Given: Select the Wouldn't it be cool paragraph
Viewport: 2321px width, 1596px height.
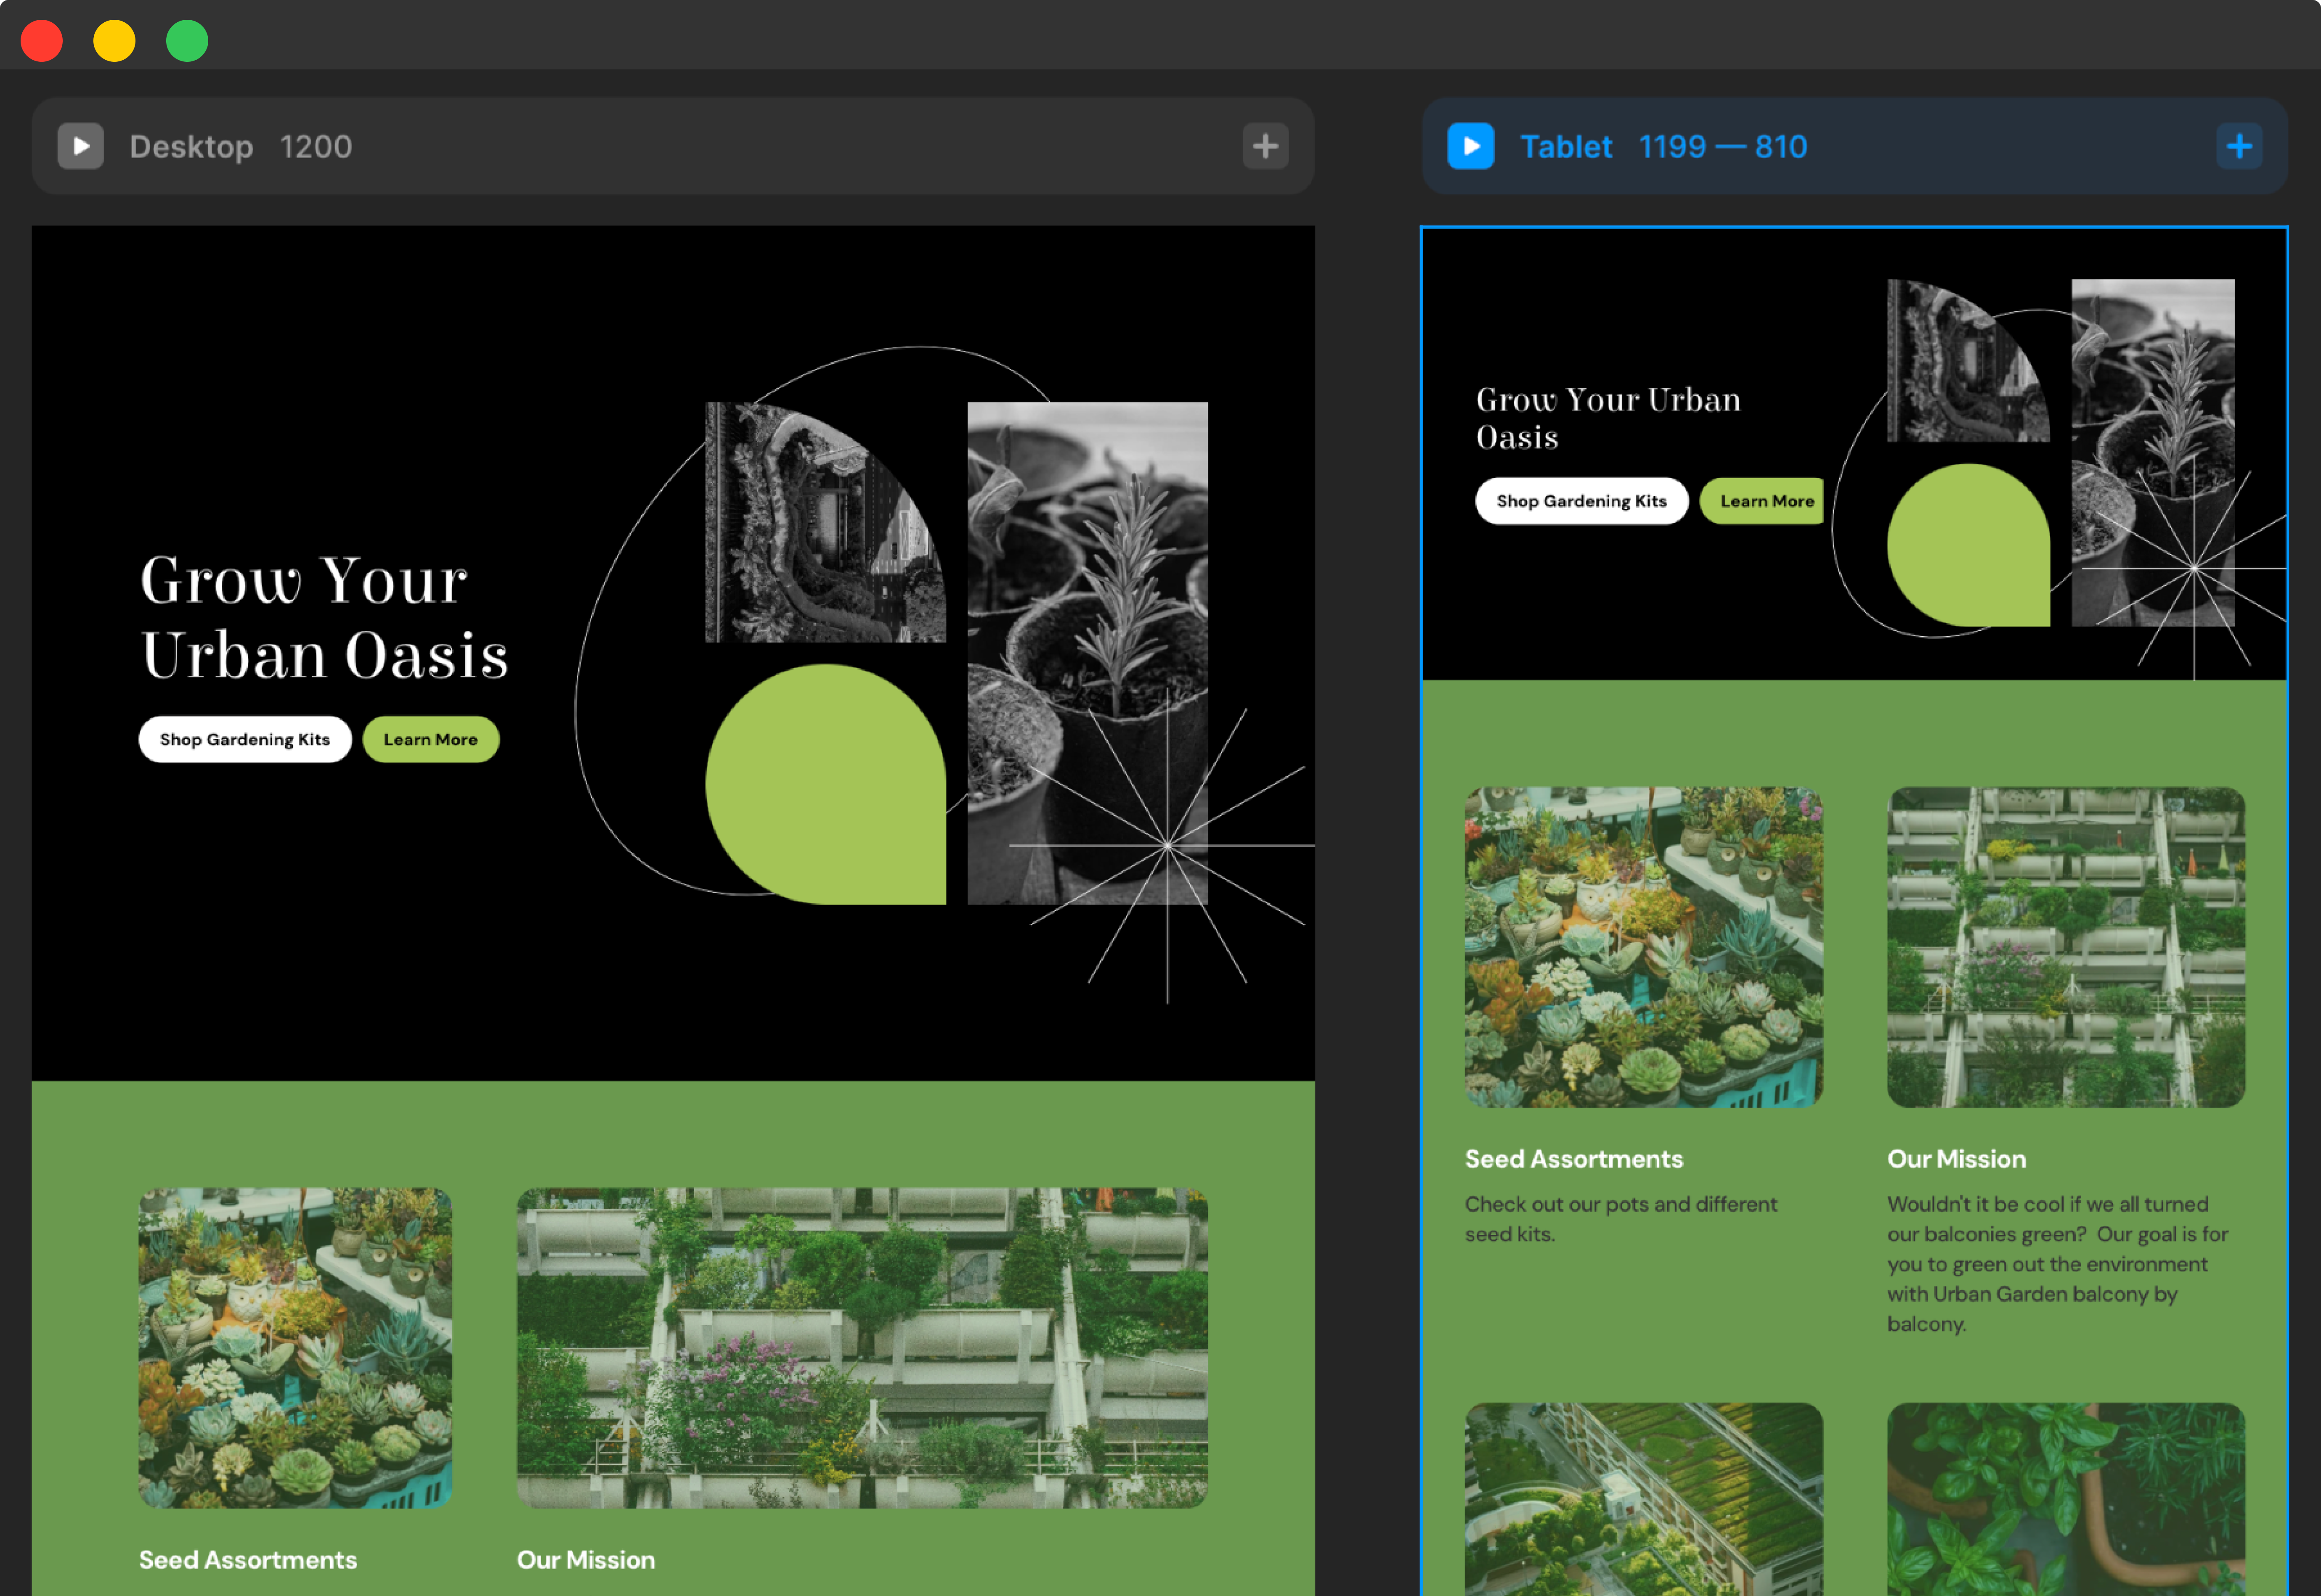Looking at the screenshot, I should [x=2058, y=1264].
